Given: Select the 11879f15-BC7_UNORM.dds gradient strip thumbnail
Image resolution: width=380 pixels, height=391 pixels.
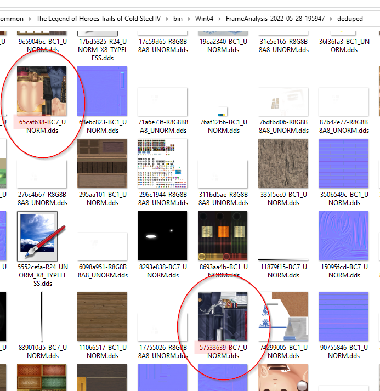Looking at the screenshot, I should [283, 260].
